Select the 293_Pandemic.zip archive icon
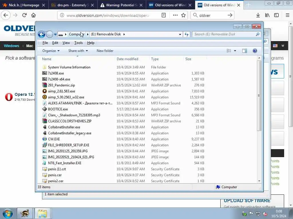This screenshot has width=293, height=219. pos(44,85)
